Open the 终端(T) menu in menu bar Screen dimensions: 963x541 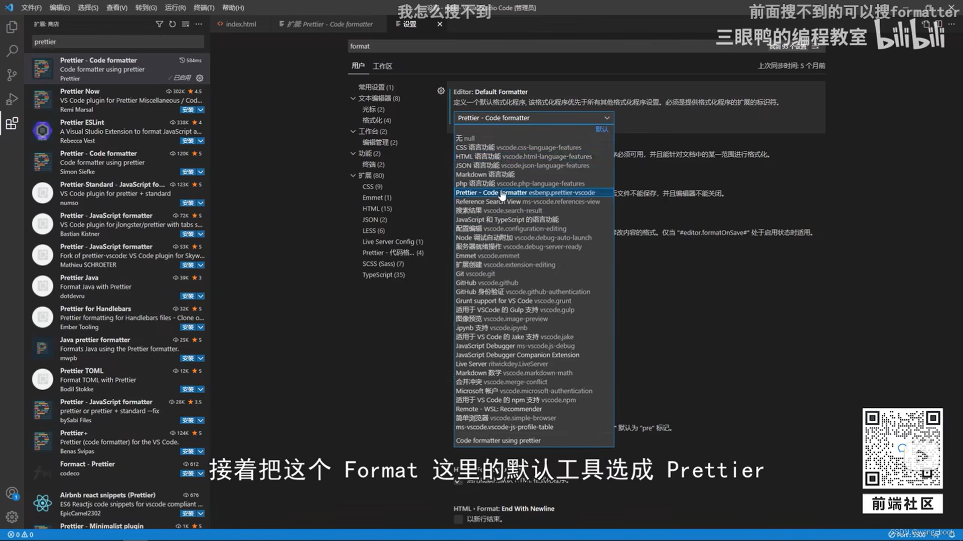point(204,8)
